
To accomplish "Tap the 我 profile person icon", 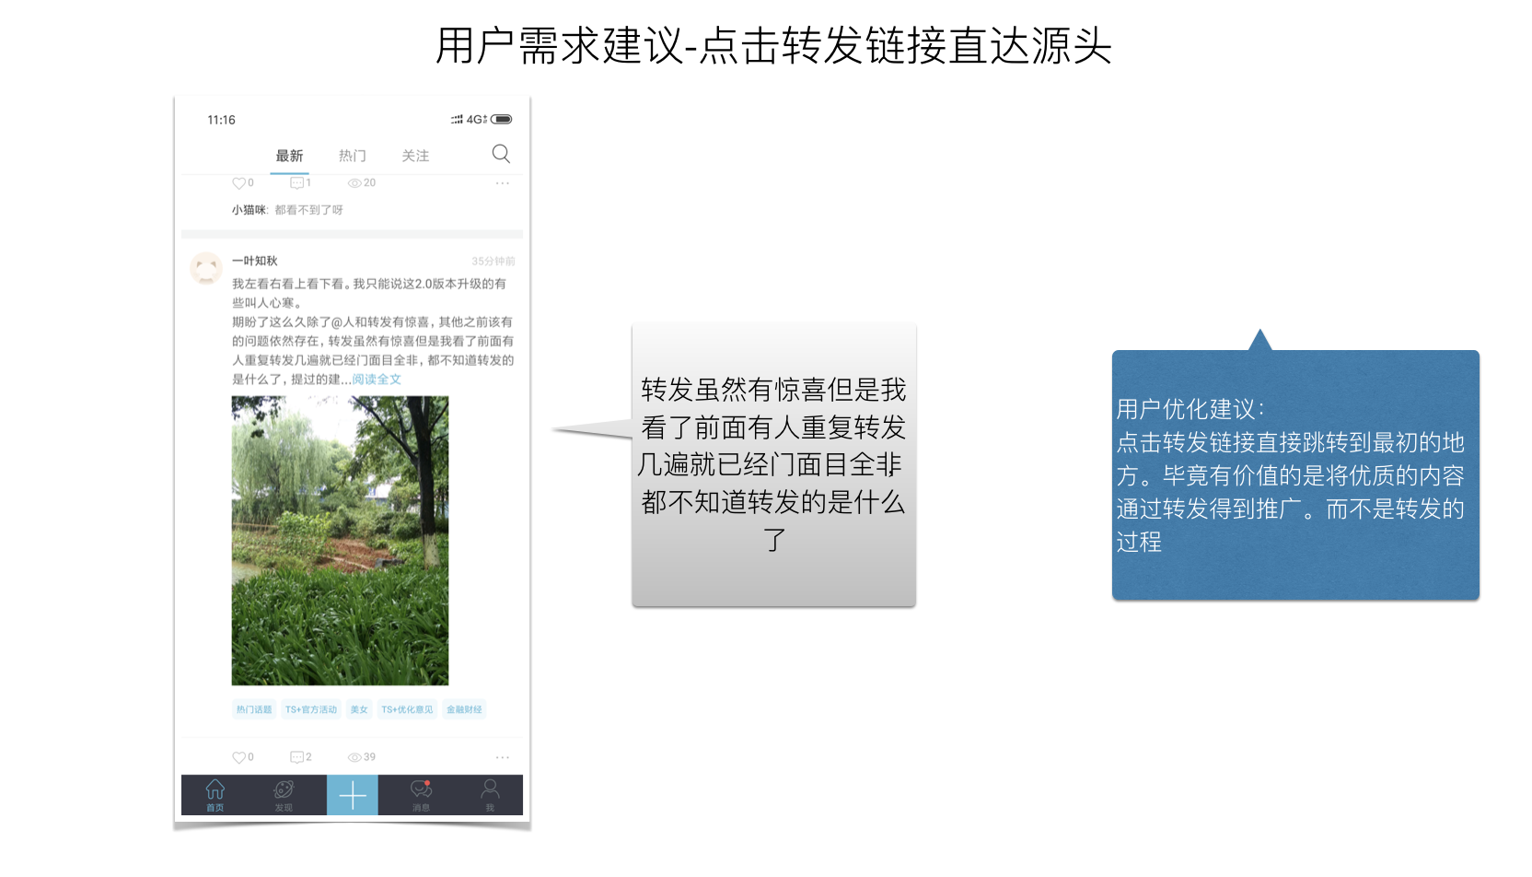I will [490, 794].
